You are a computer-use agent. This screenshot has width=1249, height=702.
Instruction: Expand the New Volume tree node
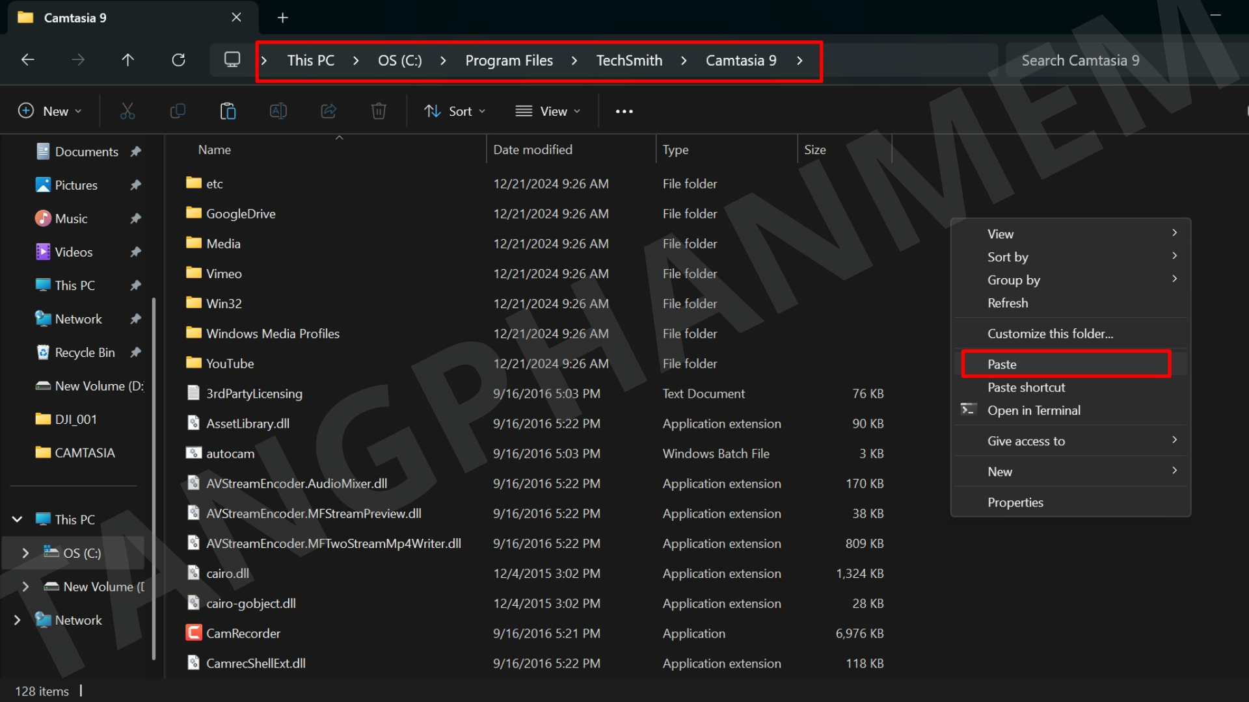point(25,586)
